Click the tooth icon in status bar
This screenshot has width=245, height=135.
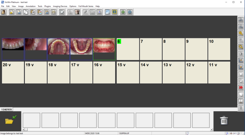pyautogui.click(x=188, y=133)
